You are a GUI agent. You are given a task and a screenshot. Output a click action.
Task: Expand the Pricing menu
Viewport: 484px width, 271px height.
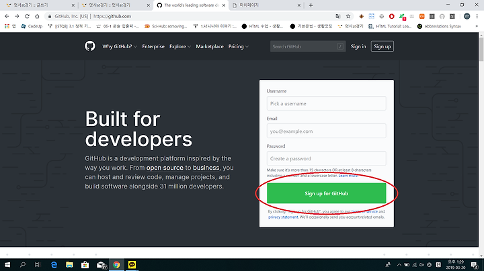click(238, 46)
